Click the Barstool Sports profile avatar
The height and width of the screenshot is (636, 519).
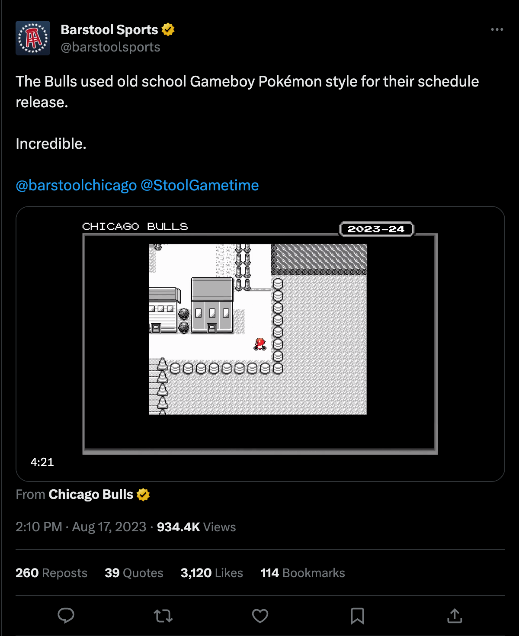click(33, 38)
